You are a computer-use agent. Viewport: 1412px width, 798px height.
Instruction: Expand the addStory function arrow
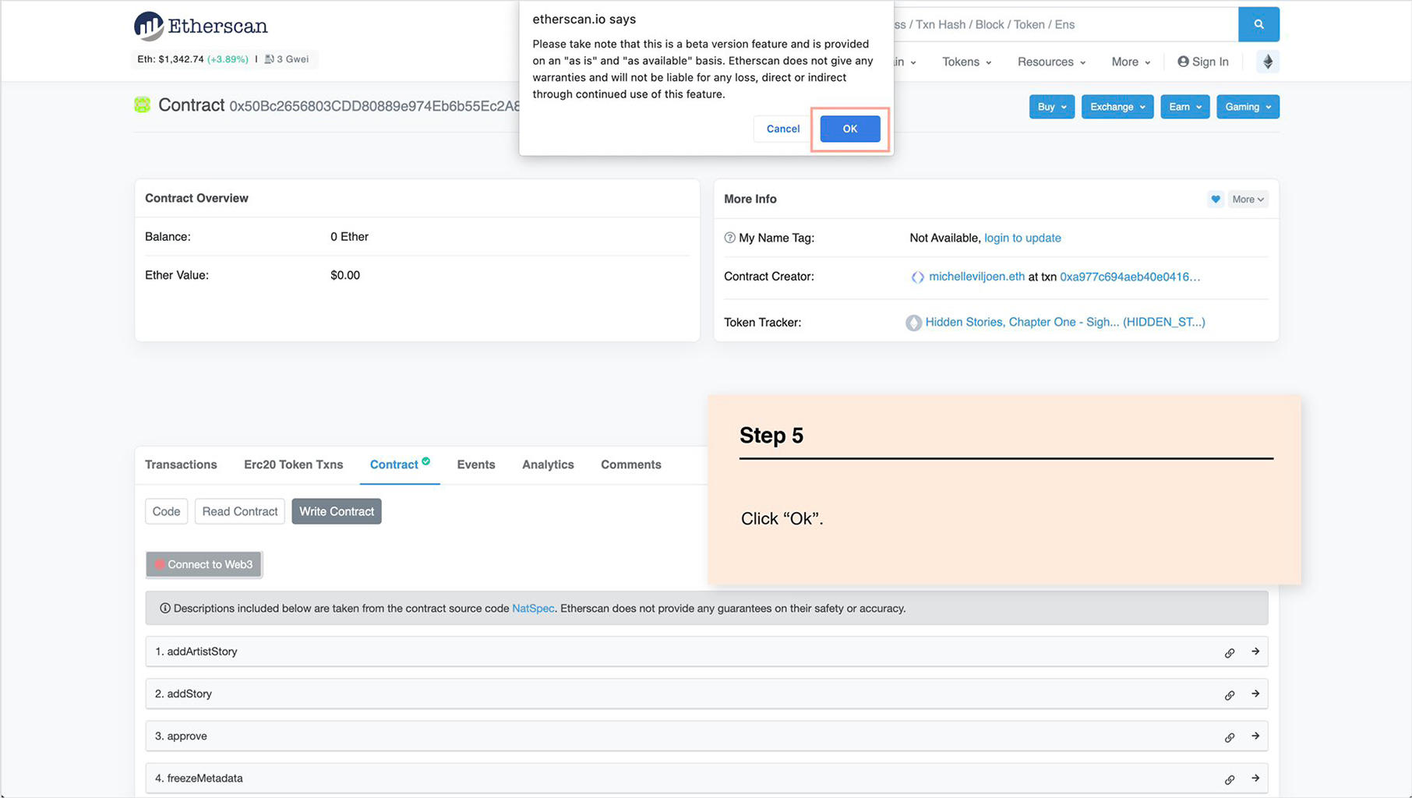[1255, 694]
